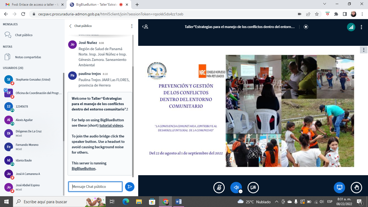Open the BigBlueButton link in chat

coord(84,168)
